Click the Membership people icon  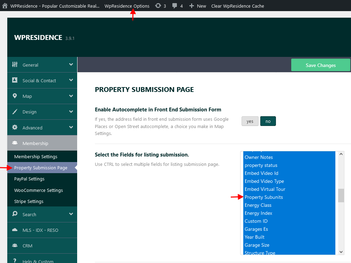click(x=15, y=143)
